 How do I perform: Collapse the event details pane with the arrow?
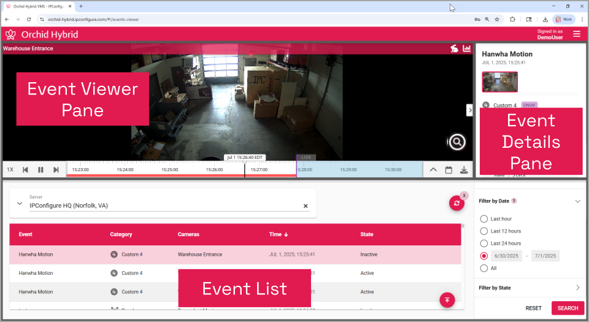(469, 110)
